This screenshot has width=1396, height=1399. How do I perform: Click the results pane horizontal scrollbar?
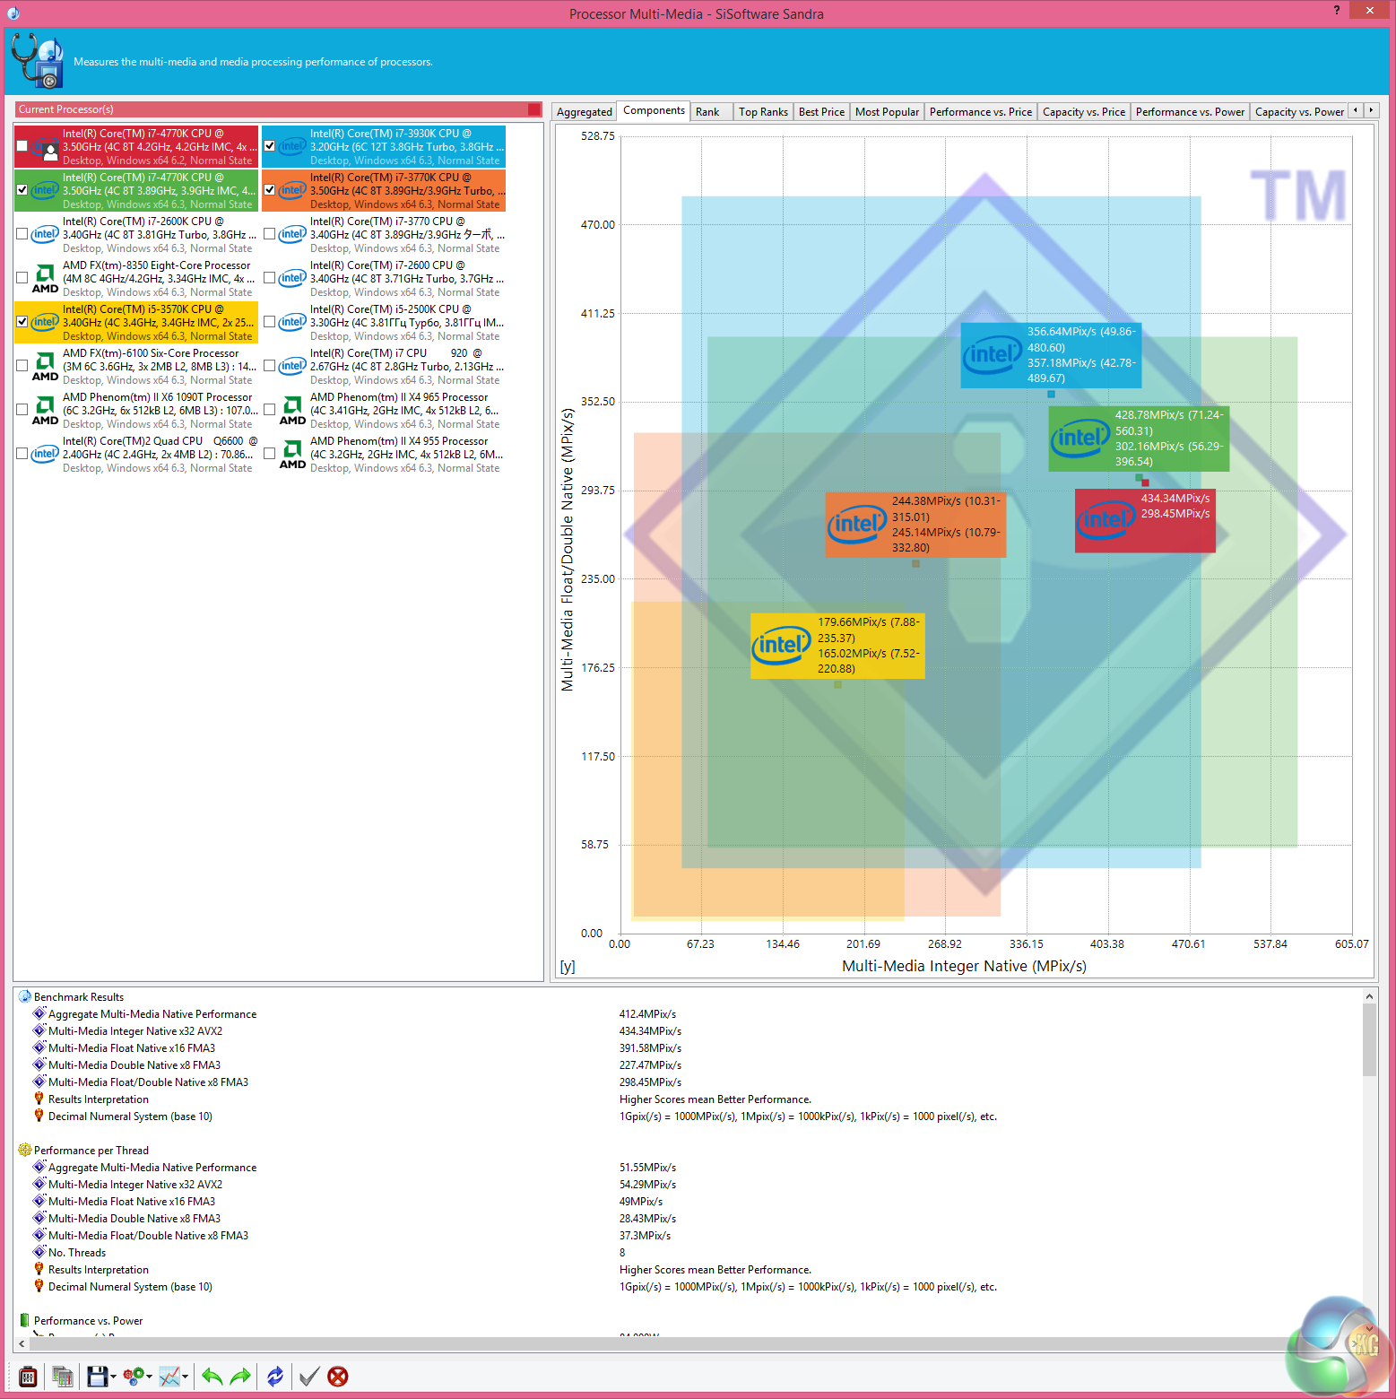[x=696, y=1343]
